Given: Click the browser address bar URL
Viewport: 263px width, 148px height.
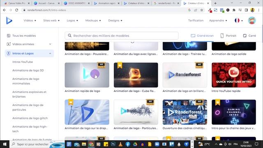Looking at the screenshot, I should pos(46,10).
